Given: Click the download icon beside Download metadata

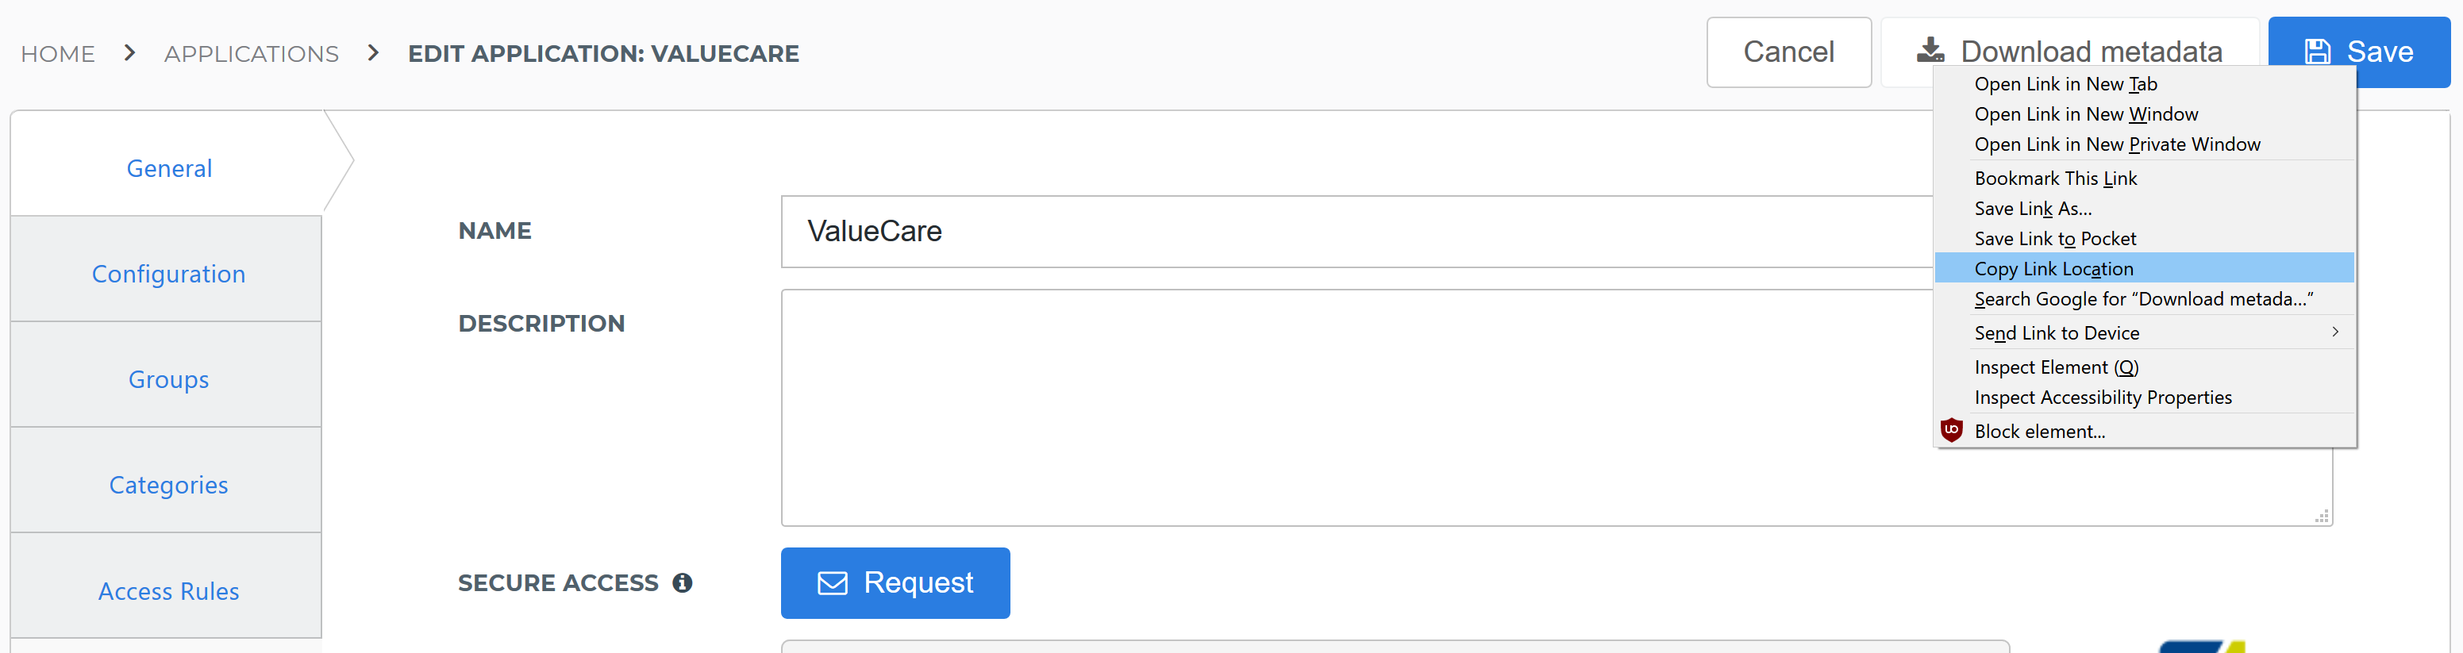Looking at the screenshot, I should tap(1930, 50).
